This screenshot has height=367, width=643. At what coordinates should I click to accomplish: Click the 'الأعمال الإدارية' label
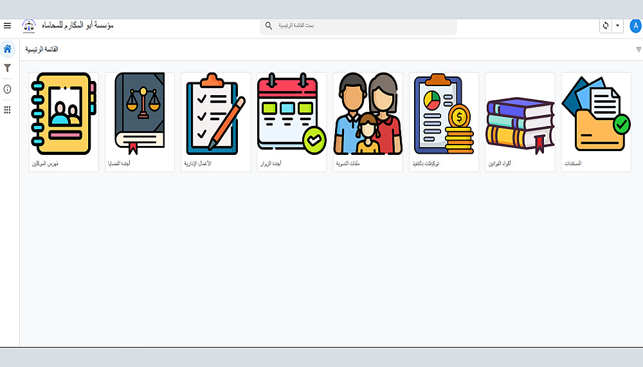[x=197, y=163]
